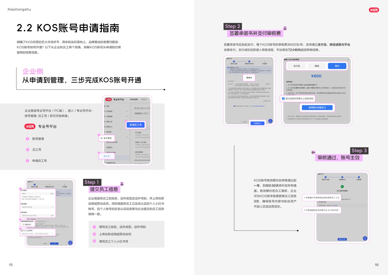Open 平台操作日志 in the sidebar
The width and height of the screenshot is (388, 275).
pyautogui.click(x=110, y=163)
